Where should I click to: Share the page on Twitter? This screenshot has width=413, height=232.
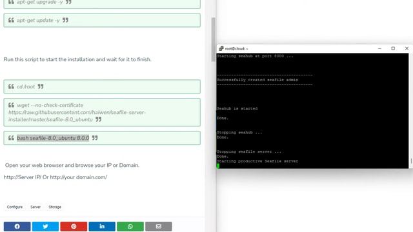point(45,226)
